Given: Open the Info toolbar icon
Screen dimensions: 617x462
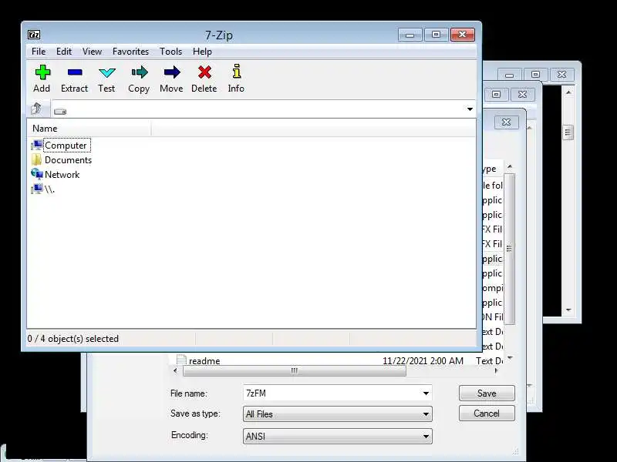Looking at the screenshot, I should tap(236, 72).
